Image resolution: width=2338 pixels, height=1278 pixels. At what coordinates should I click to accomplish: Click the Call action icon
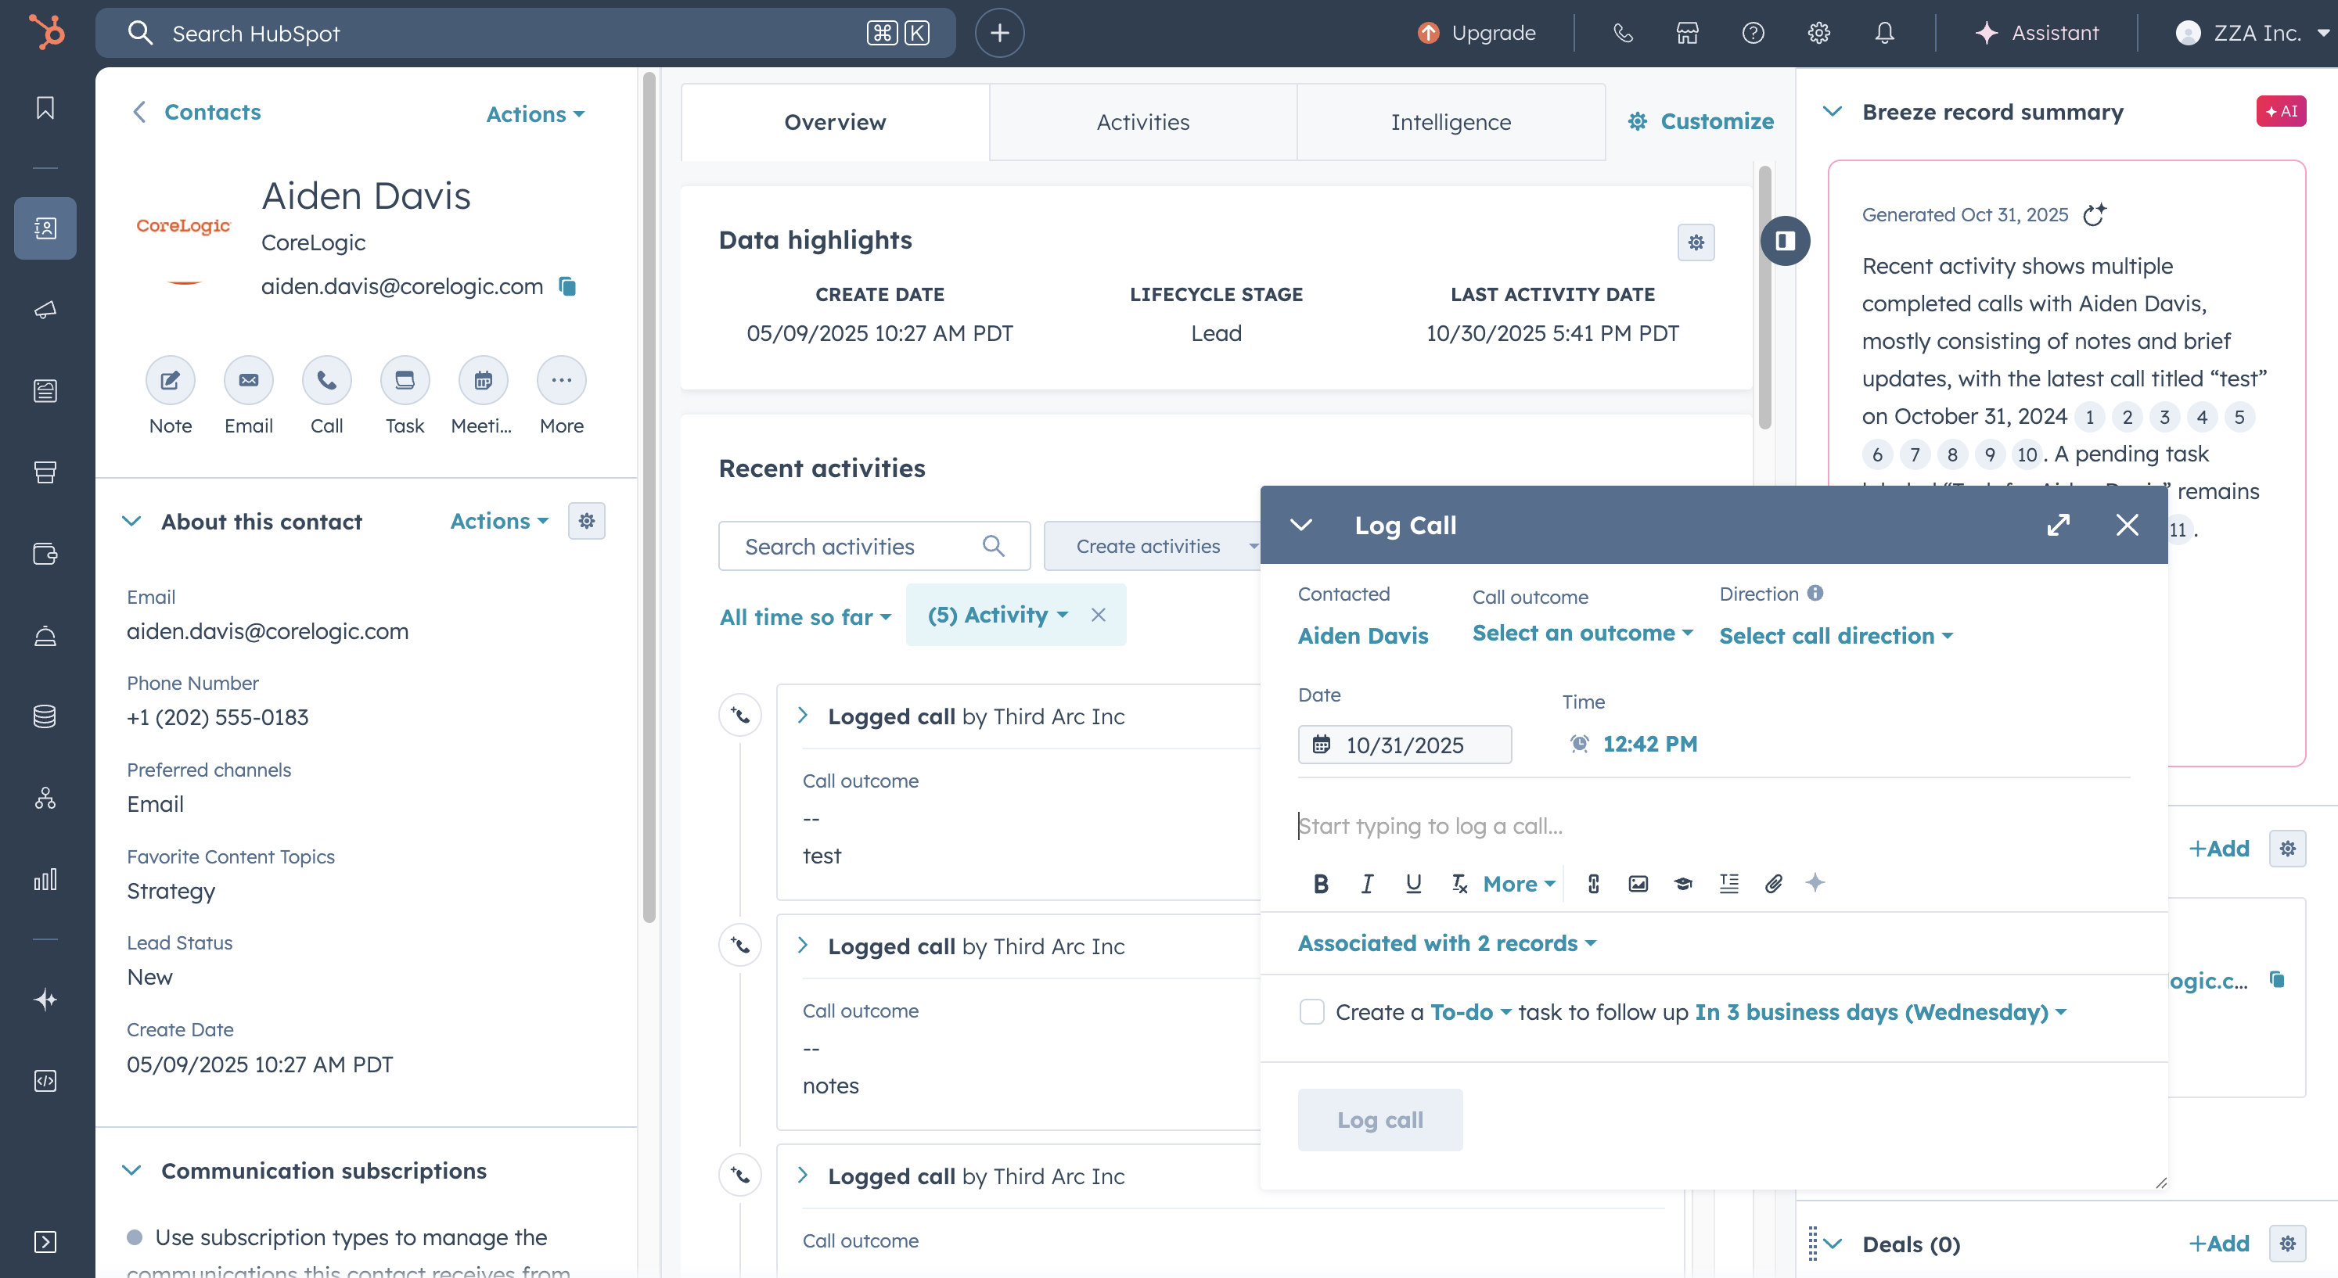coord(326,381)
